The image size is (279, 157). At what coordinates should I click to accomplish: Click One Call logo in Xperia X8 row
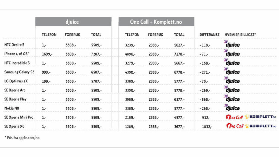[235, 126]
